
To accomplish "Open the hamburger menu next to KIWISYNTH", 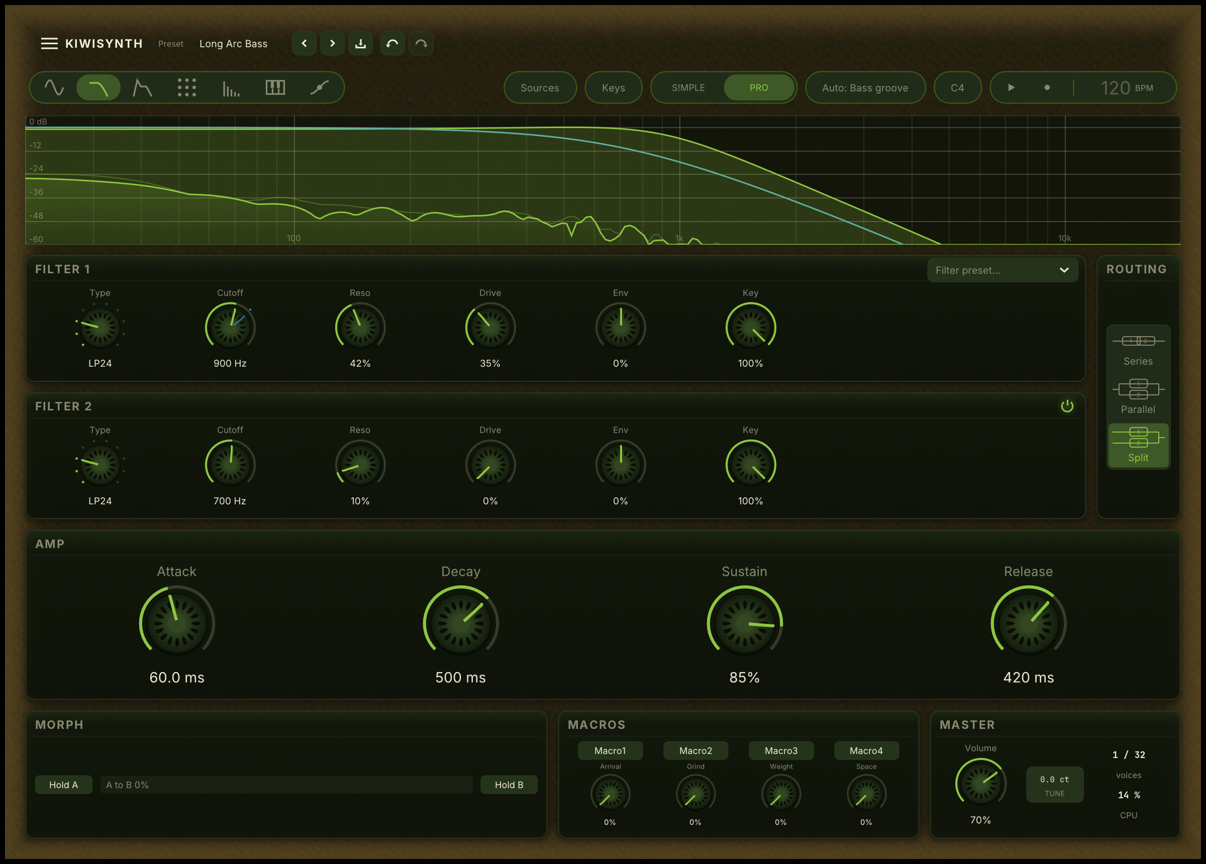I will 49,44.
